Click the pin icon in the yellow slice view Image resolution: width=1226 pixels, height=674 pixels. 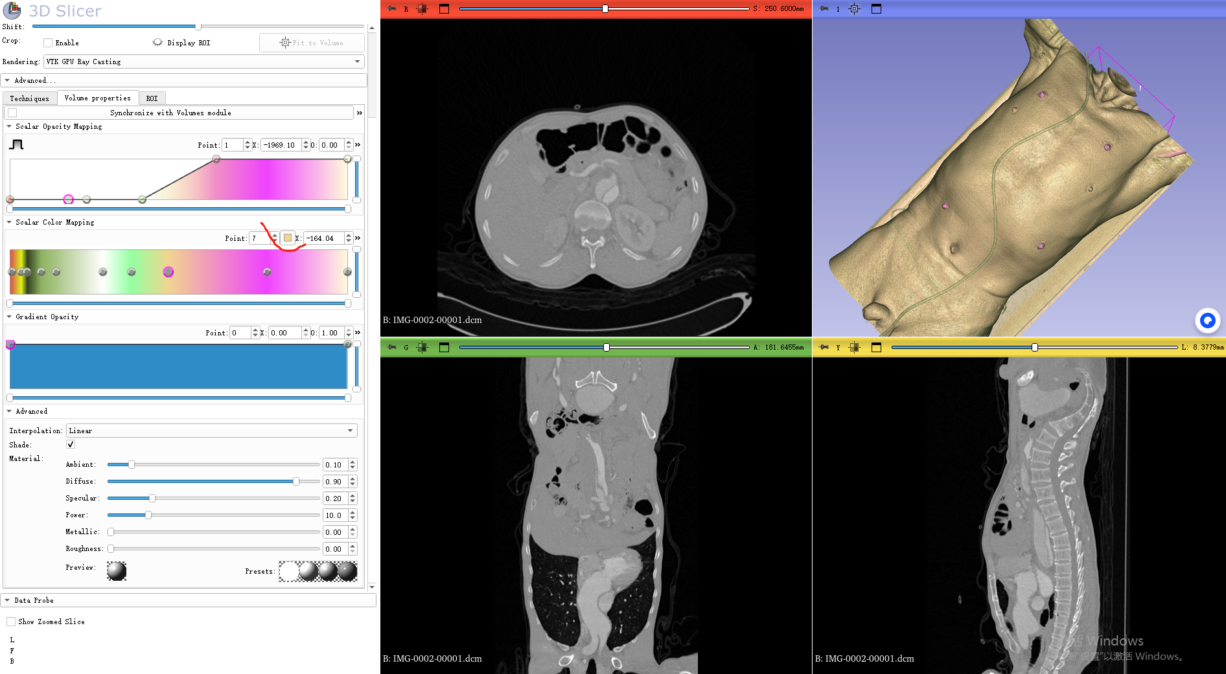click(x=824, y=347)
